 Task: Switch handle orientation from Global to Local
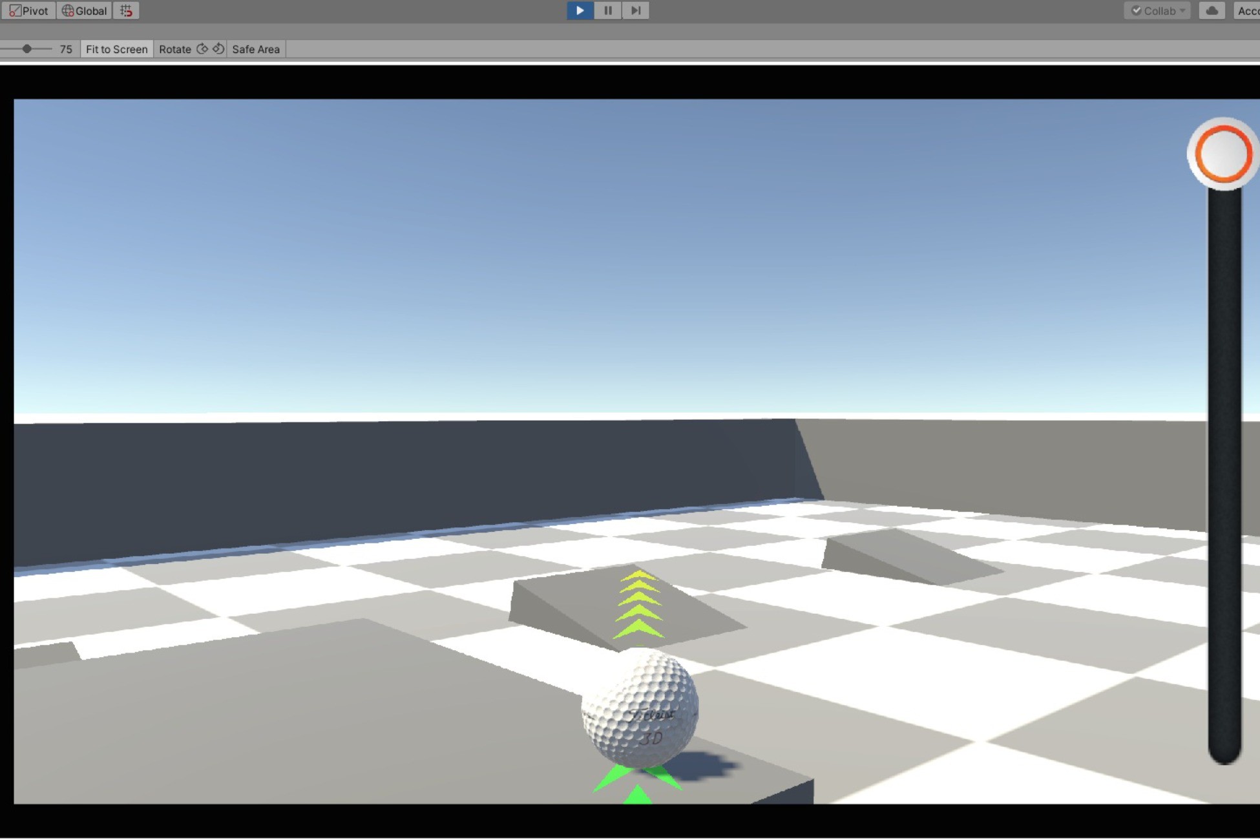coord(83,10)
